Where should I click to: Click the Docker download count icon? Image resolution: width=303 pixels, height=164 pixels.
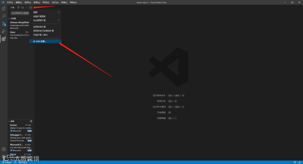click(x=26, y=125)
